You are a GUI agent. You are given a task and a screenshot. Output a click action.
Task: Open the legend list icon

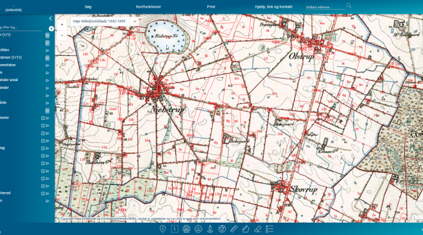click(x=270, y=229)
